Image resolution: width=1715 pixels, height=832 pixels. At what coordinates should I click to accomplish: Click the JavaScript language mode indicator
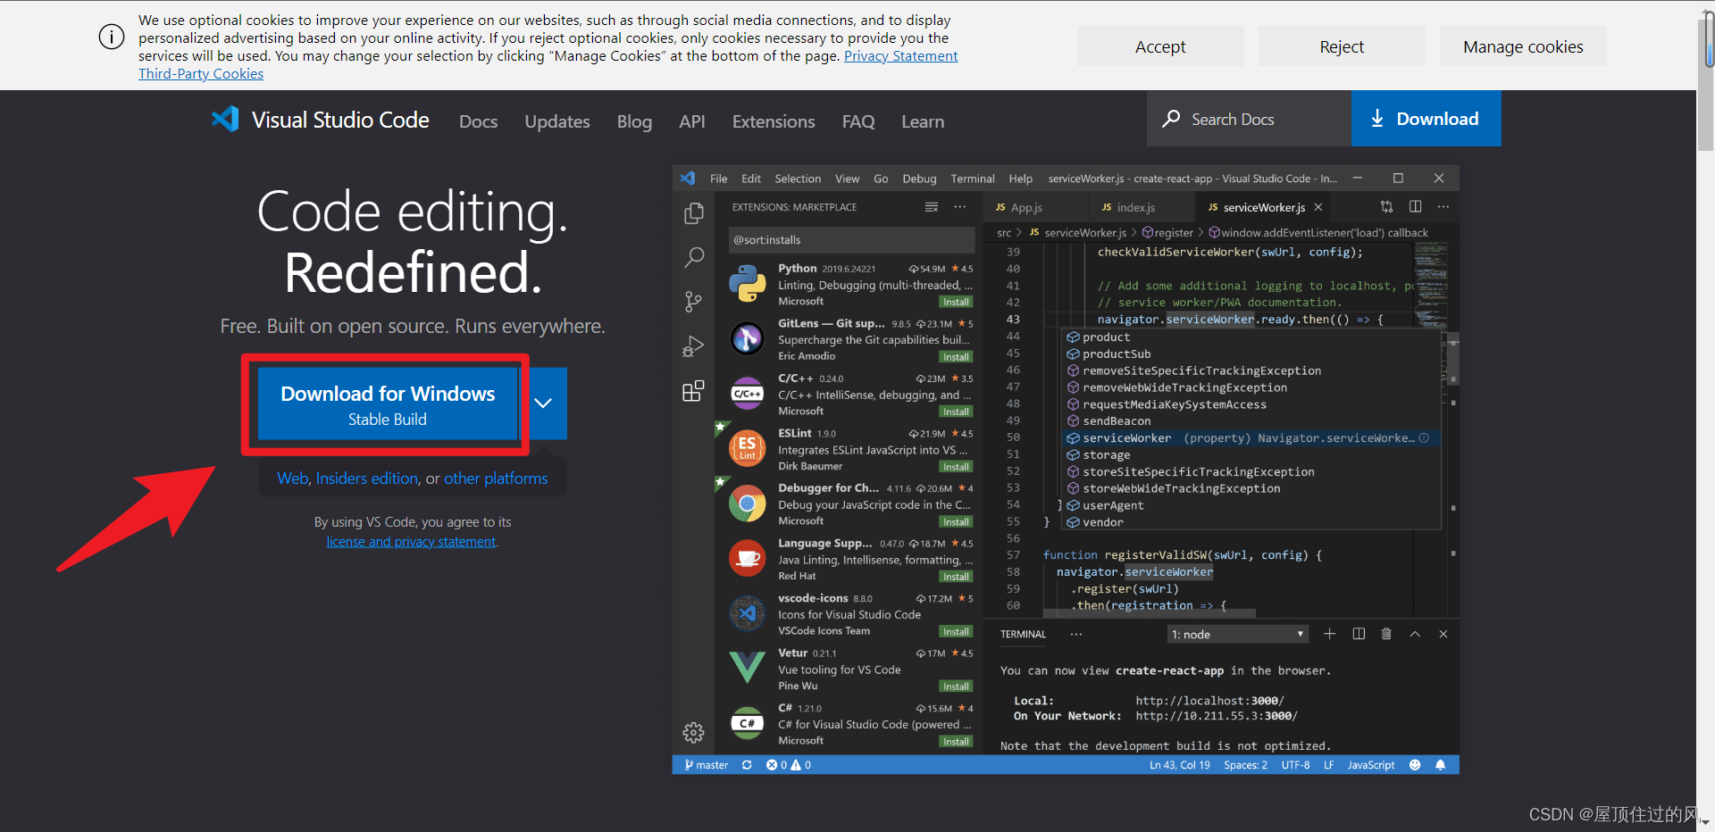[x=1370, y=765]
